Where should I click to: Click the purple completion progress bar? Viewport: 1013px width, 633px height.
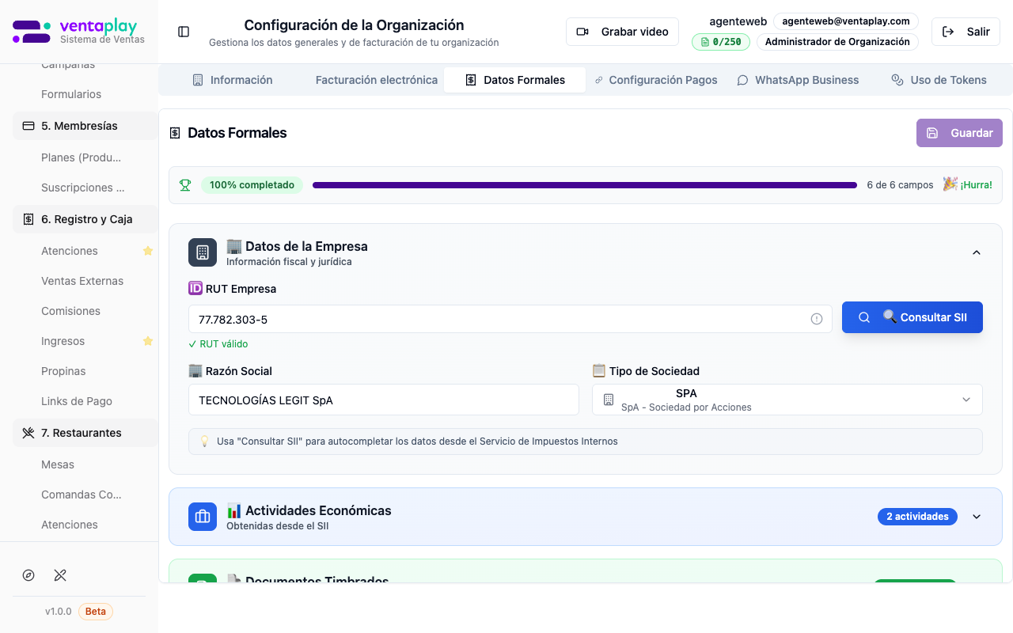(x=584, y=185)
